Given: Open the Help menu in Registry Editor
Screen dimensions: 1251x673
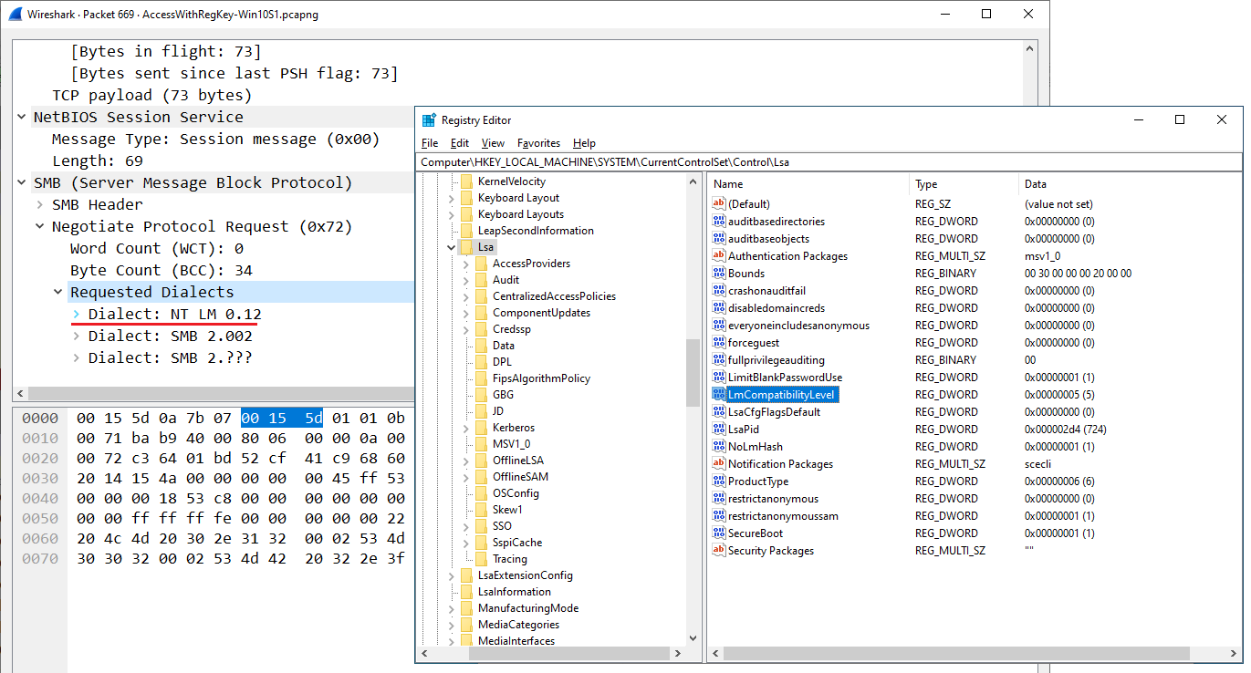Looking at the screenshot, I should (584, 143).
